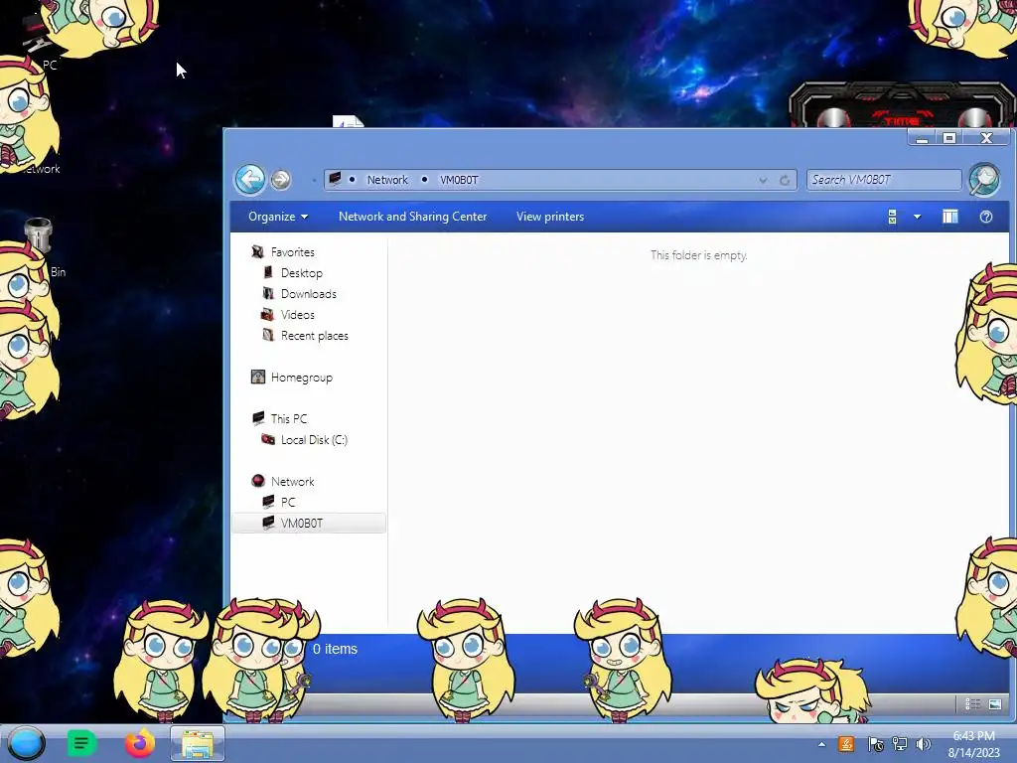The image size is (1017, 763).
Task: Select This PC in navigation pane
Action: [289, 418]
